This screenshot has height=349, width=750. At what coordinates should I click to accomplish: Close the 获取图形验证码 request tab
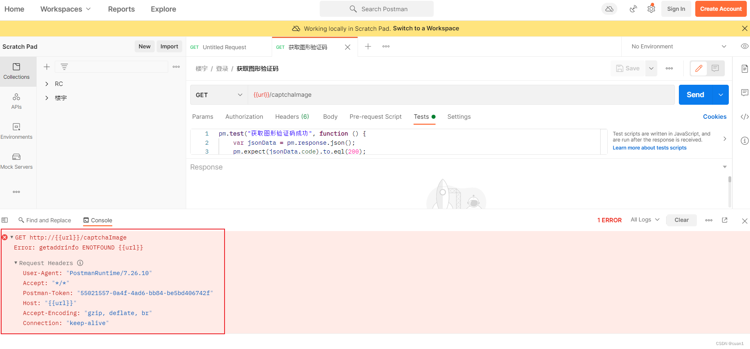click(x=348, y=47)
